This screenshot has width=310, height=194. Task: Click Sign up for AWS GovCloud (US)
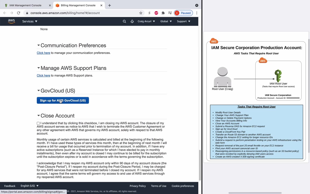(63, 100)
